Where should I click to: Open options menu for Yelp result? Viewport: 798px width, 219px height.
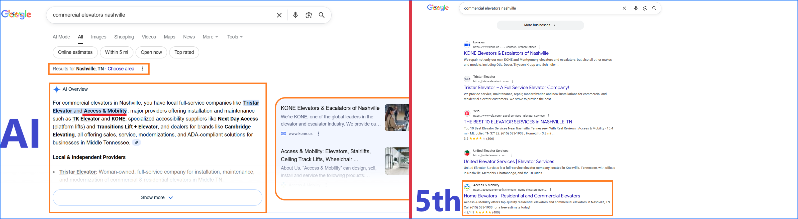(x=549, y=116)
